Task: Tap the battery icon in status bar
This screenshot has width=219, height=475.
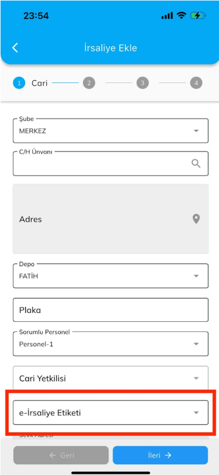Action: (x=198, y=16)
